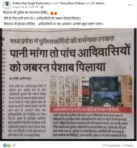The width and height of the screenshot is (137, 148).
Task: Open the August 24 at 12:06 PM timestamp
Action: pyautogui.click(x=25, y=7)
